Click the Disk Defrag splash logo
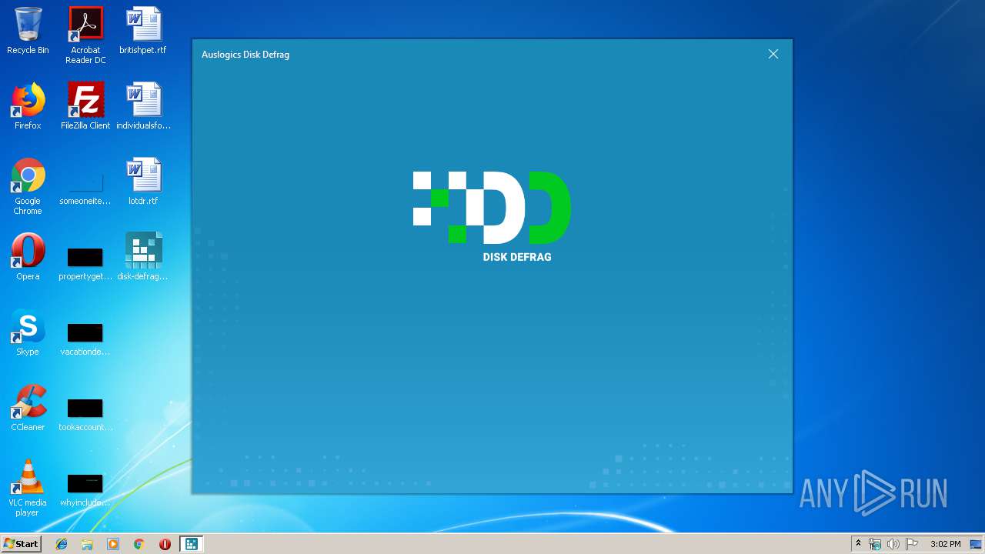This screenshot has width=985, height=554. coord(492,216)
